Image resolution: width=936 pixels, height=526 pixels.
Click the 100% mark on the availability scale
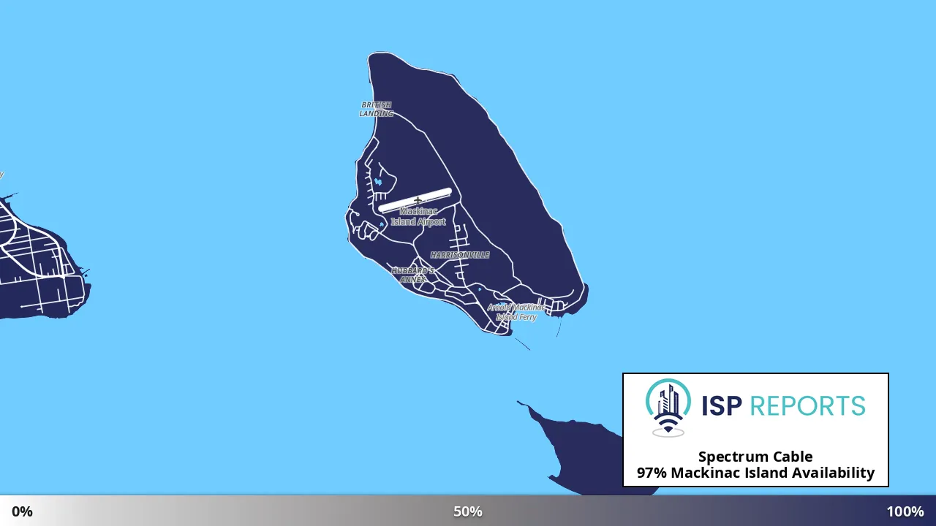[x=905, y=511]
